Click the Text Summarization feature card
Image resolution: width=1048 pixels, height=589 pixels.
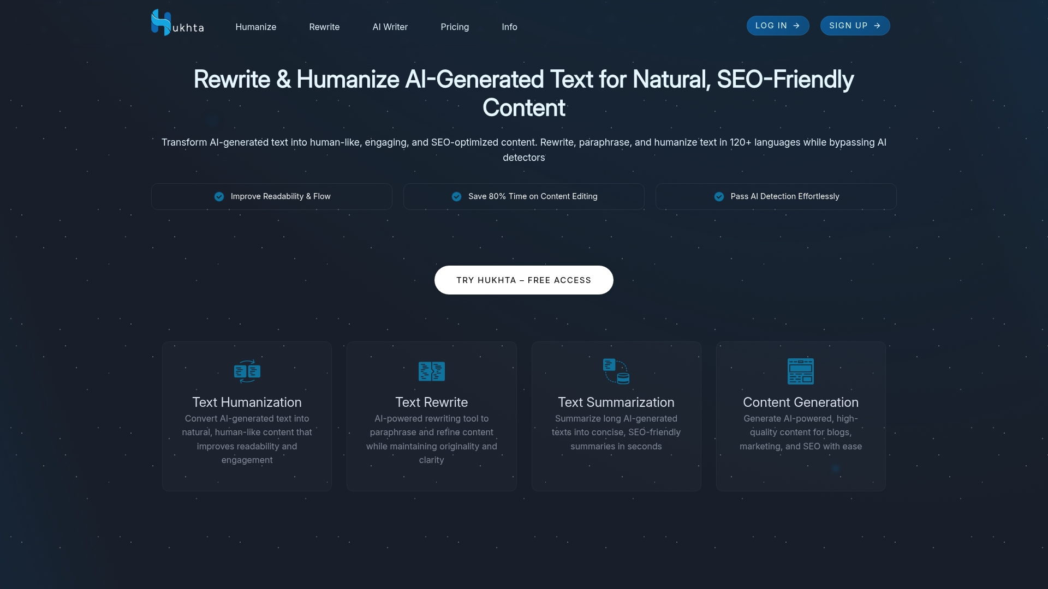click(616, 416)
